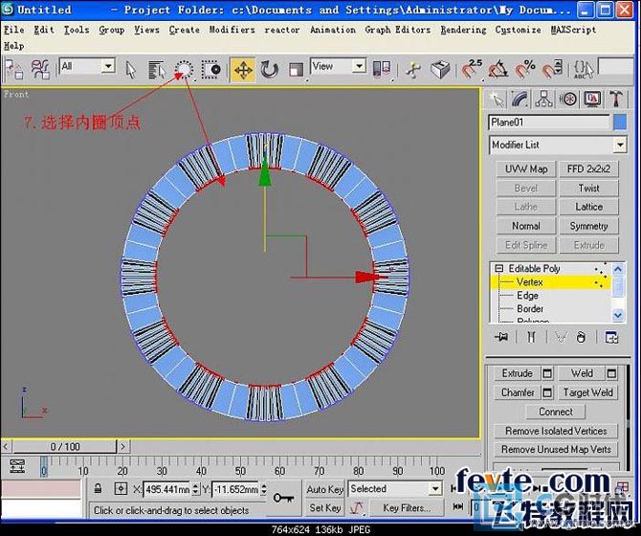641x536 pixels.
Task: Click Configure Modifier Sets icon
Action: coord(611,337)
